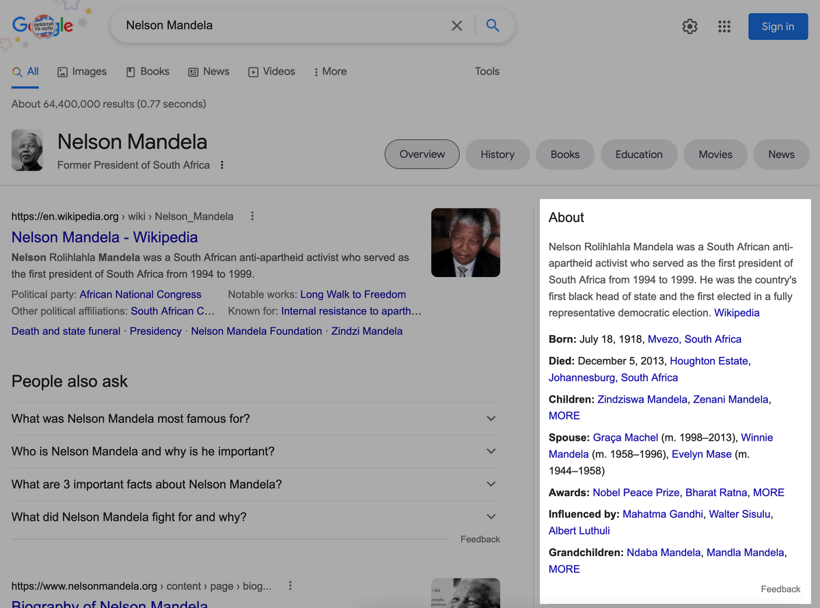Click MORE under Grandchildren
This screenshot has height=608, width=820.
point(564,569)
